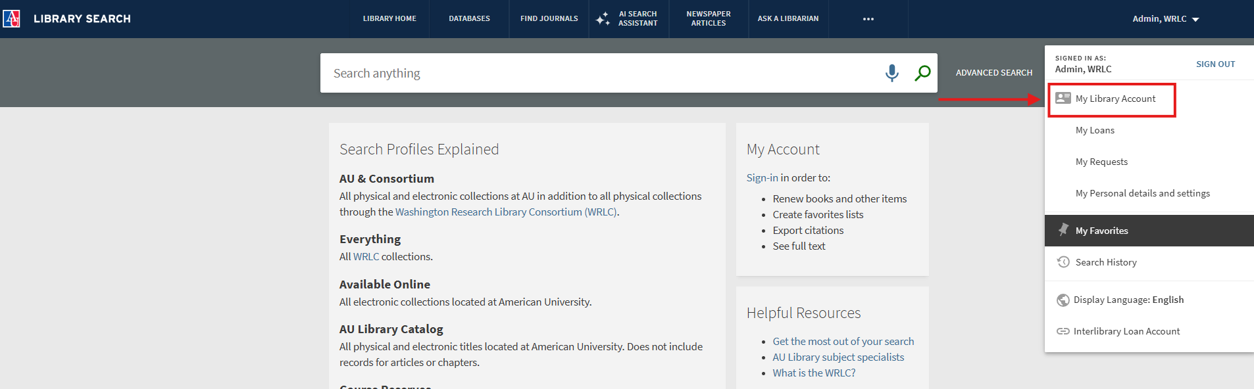This screenshot has width=1254, height=389.
Task: Click the Search anything input field
Action: [599, 73]
